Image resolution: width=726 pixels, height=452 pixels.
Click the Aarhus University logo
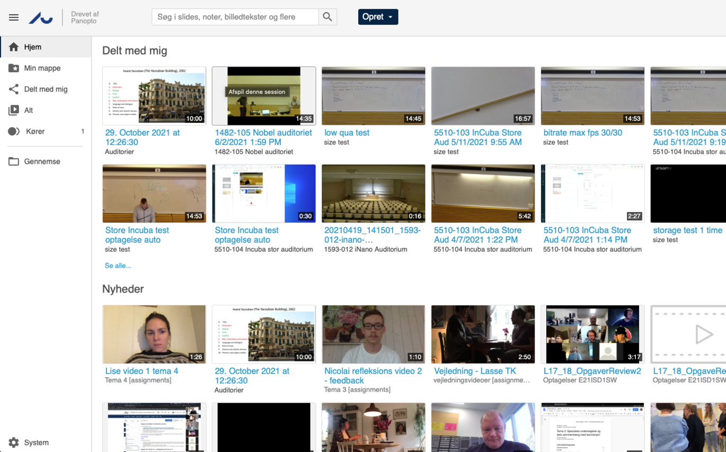pyautogui.click(x=41, y=17)
